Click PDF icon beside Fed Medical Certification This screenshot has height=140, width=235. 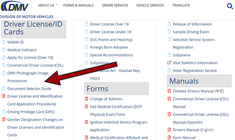click(86, 106)
